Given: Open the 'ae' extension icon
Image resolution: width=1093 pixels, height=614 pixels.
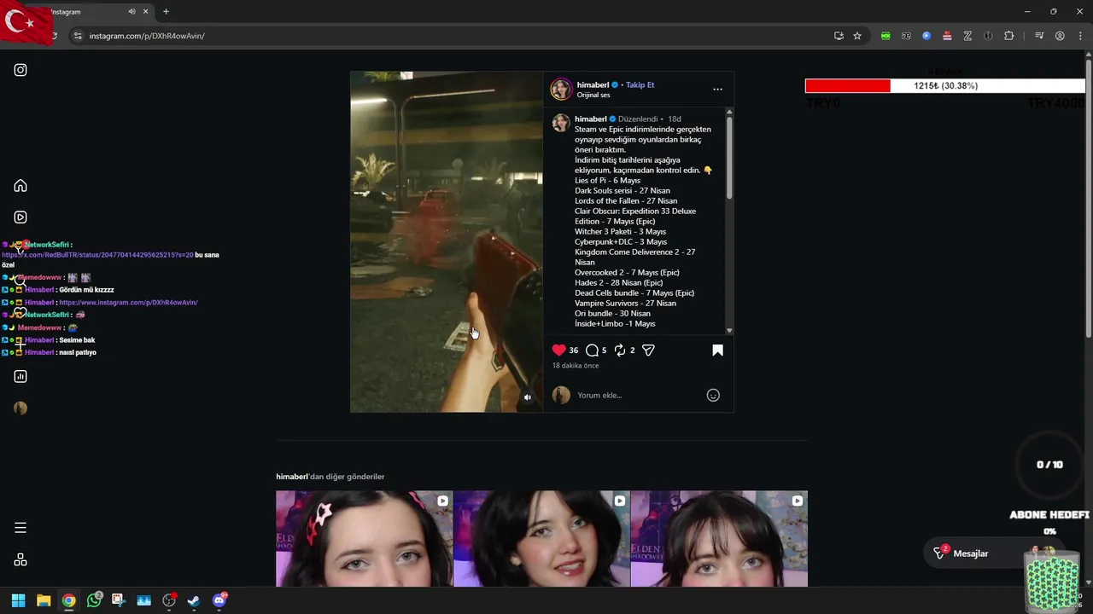Looking at the screenshot, I should [x=906, y=36].
